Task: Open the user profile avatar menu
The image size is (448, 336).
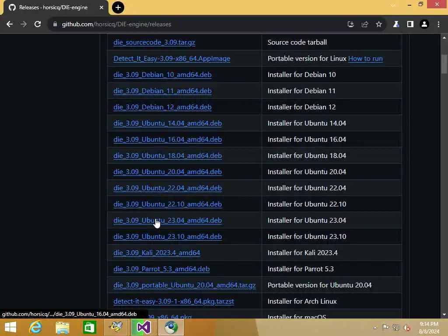Action: coord(424,24)
